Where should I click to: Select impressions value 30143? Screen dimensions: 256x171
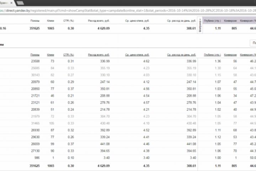pyautogui.click(x=36, y=75)
